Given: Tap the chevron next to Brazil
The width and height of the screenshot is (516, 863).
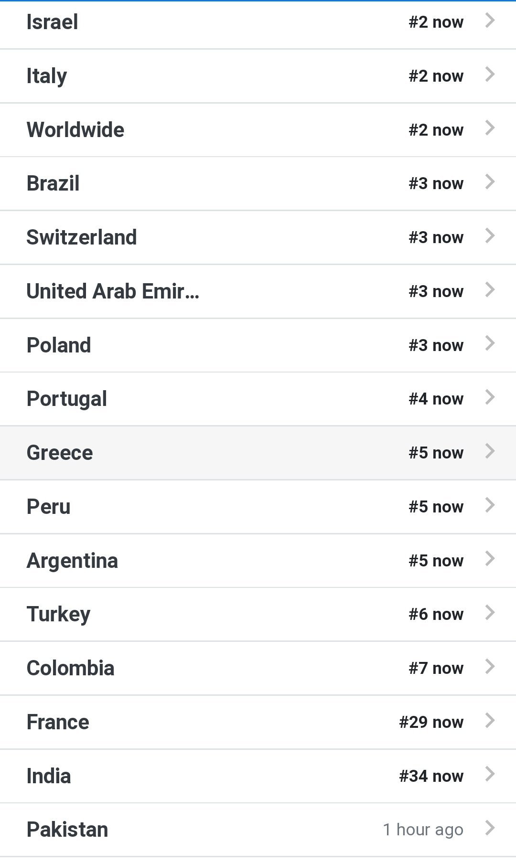Looking at the screenshot, I should pyautogui.click(x=490, y=182).
